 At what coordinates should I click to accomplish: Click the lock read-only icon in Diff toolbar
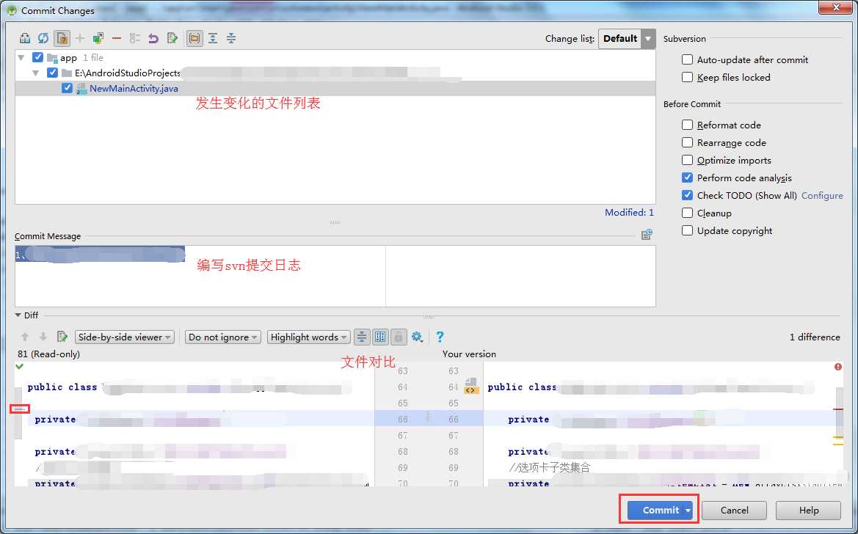399,337
